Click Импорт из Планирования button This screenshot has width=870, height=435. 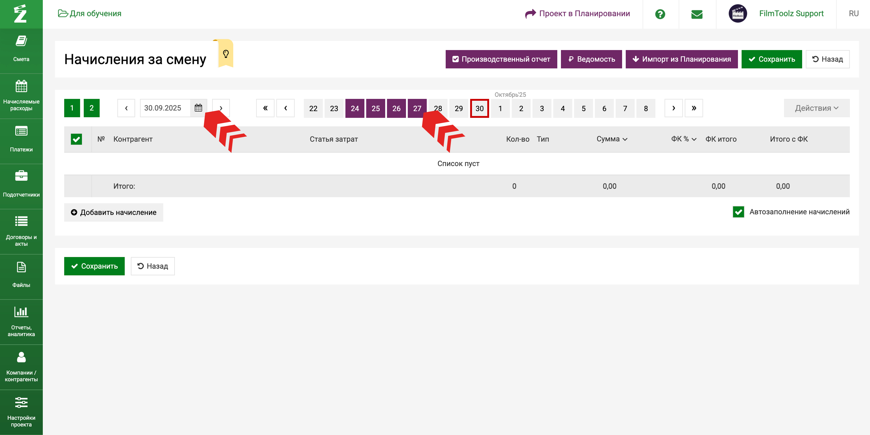[x=681, y=59]
